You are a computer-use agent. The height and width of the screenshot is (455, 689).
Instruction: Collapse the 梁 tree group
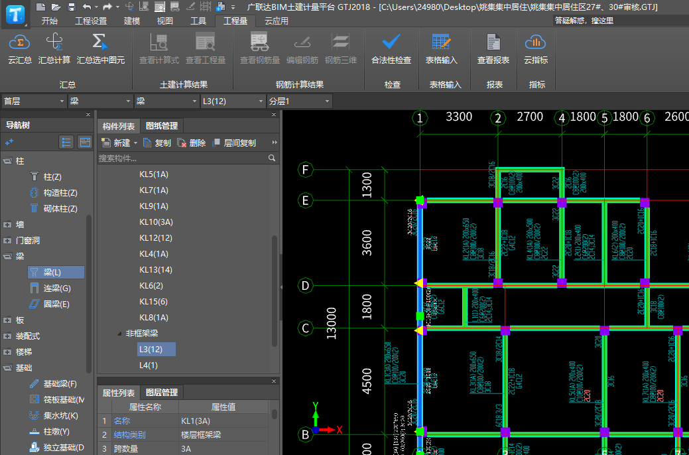click(7, 256)
